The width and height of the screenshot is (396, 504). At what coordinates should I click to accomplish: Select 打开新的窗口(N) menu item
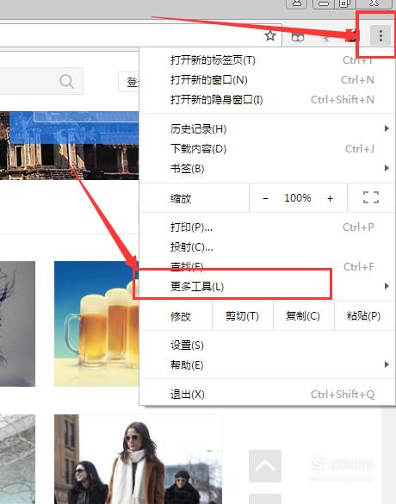click(267, 80)
